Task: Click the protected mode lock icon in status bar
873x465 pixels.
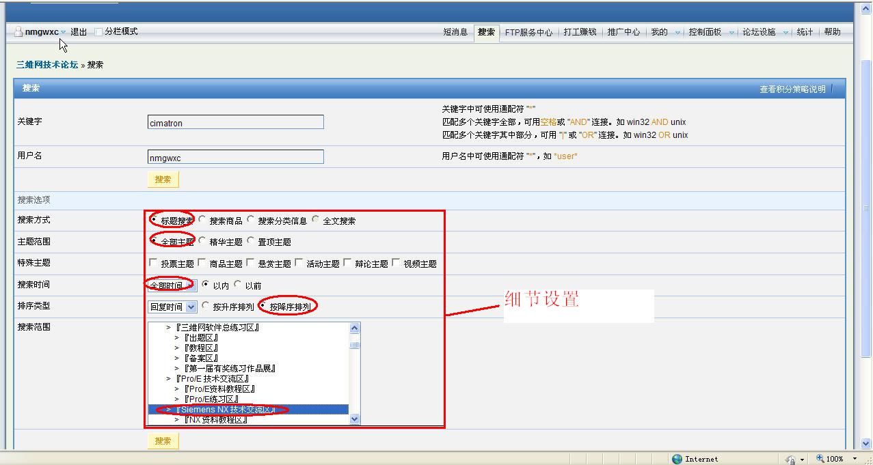Action: pyautogui.click(x=791, y=459)
